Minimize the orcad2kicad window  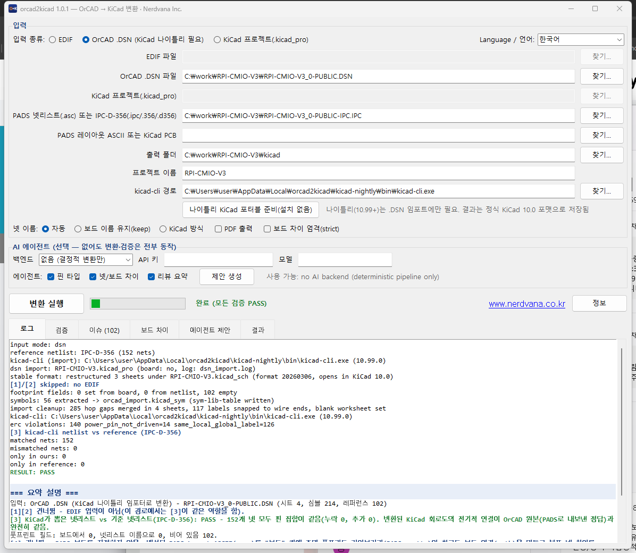coord(571,9)
